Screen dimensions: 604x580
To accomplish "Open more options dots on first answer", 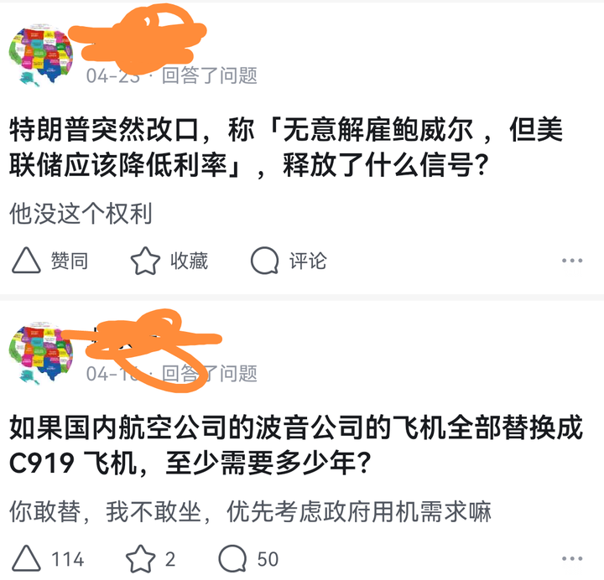I will click(x=572, y=261).
